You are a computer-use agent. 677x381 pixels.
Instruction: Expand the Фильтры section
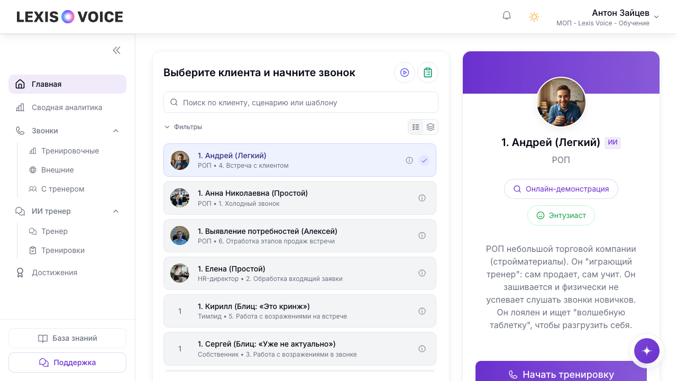click(183, 127)
